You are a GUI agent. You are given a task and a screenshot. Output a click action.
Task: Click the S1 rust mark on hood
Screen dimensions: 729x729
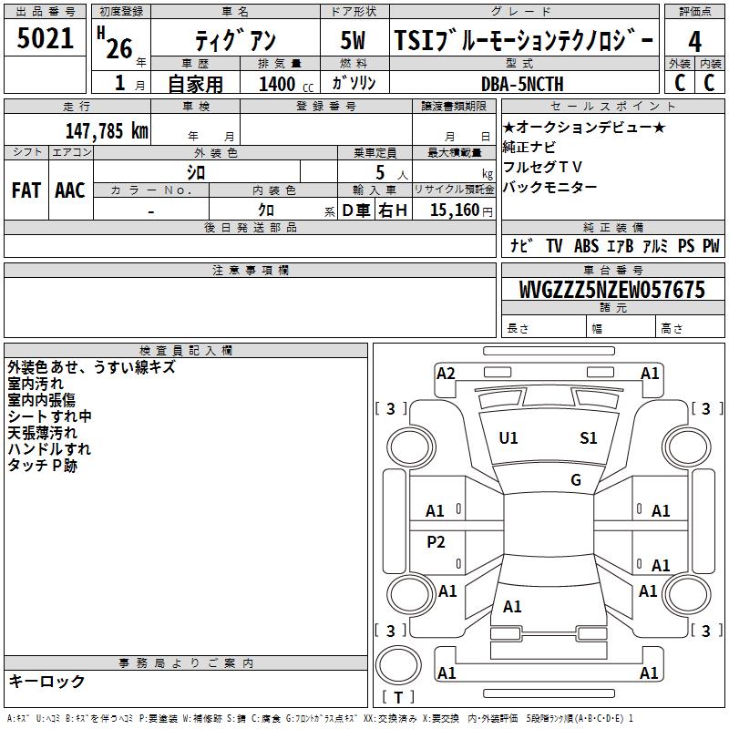(588, 438)
